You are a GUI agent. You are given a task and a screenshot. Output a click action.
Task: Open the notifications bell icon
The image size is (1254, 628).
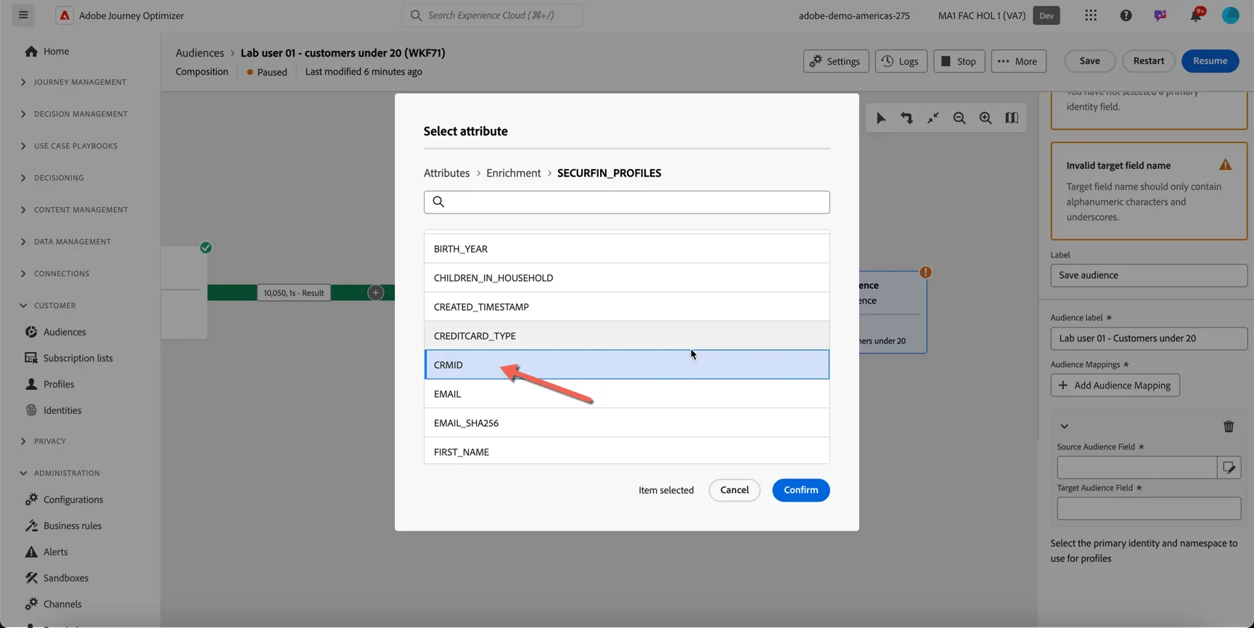click(x=1195, y=15)
